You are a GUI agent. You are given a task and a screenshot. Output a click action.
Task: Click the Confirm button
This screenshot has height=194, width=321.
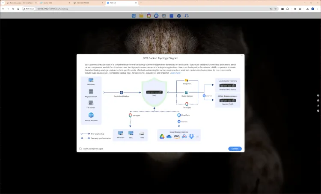click(x=235, y=149)
